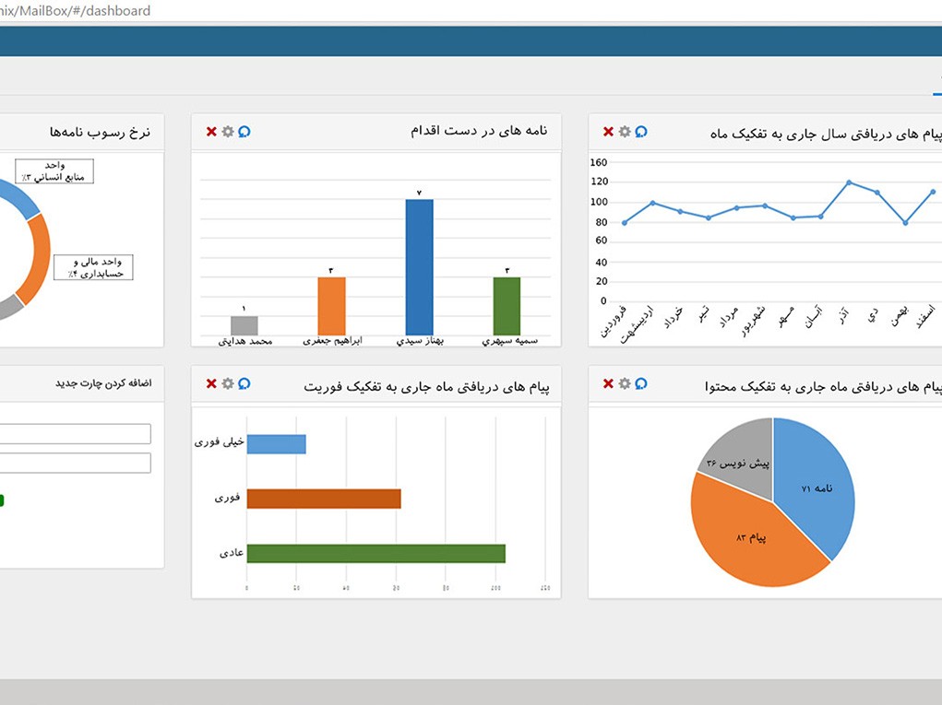942x705 pixels.
Task: Click the "ابراهیم جعفری" axis label
Action: tap(332, 341)
